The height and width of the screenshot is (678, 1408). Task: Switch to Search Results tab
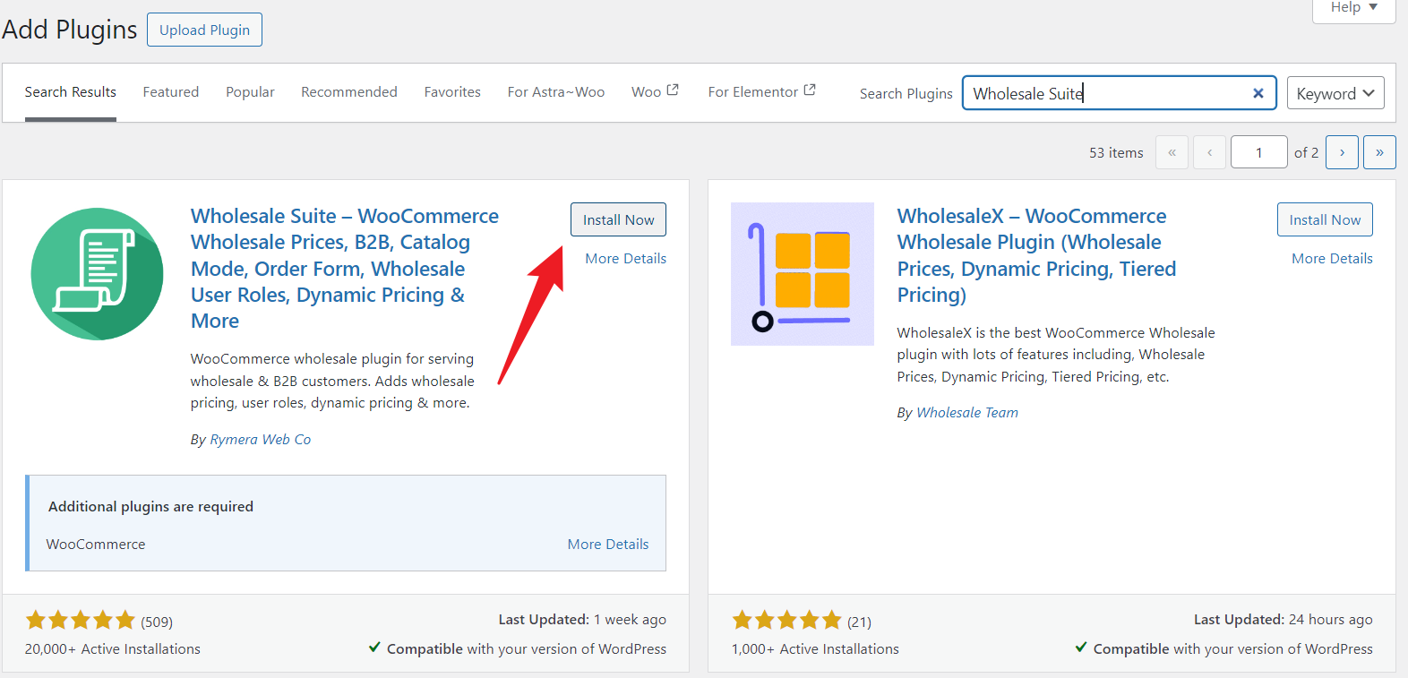point(71,92)
